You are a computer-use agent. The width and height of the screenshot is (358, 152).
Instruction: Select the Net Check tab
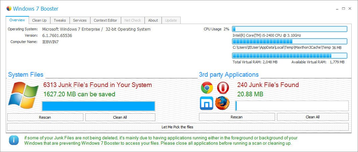pyautogui.click(x=133, y=20)
